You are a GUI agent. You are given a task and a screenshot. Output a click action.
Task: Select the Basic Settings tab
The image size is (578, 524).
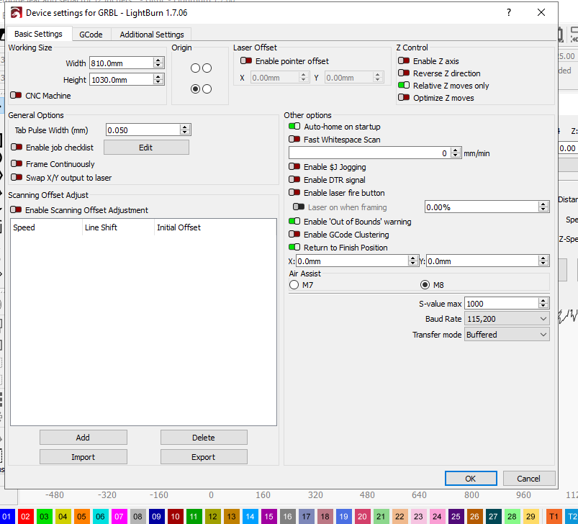pyautogui.click(x=38, y=34)
